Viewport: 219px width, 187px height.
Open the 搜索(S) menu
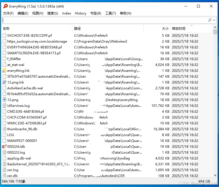point(53,13)
